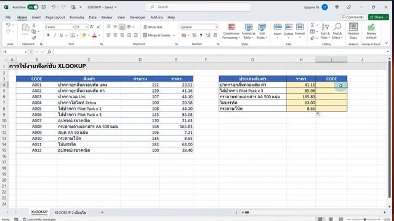Switch to the Developer tab

coord(137,17)
